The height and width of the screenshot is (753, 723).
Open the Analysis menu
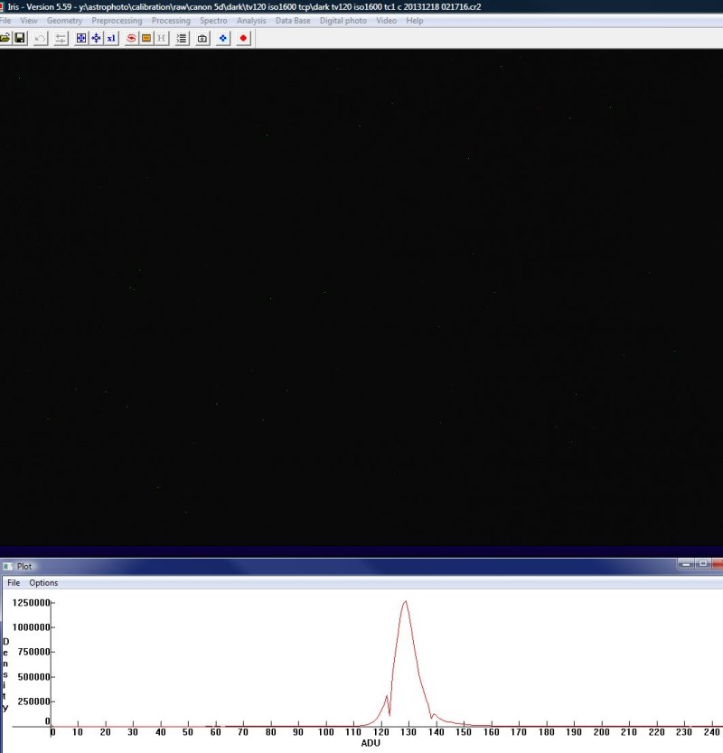(x=251, y=21)
